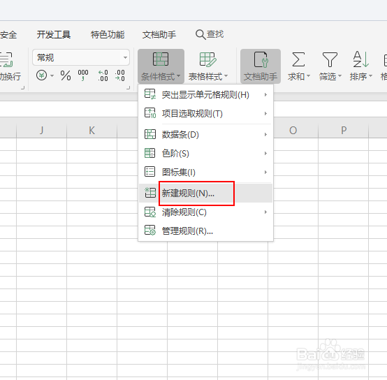Click the thousands separator 000 icon

click(x=83, y=75)
